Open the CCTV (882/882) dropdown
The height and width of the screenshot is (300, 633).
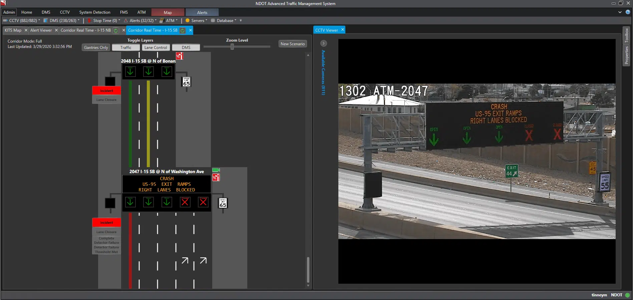click(x=23, y=21)
